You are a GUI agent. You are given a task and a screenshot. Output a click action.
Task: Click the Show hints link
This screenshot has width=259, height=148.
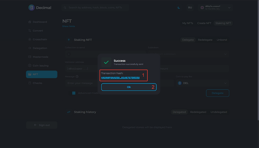point(68,26)
